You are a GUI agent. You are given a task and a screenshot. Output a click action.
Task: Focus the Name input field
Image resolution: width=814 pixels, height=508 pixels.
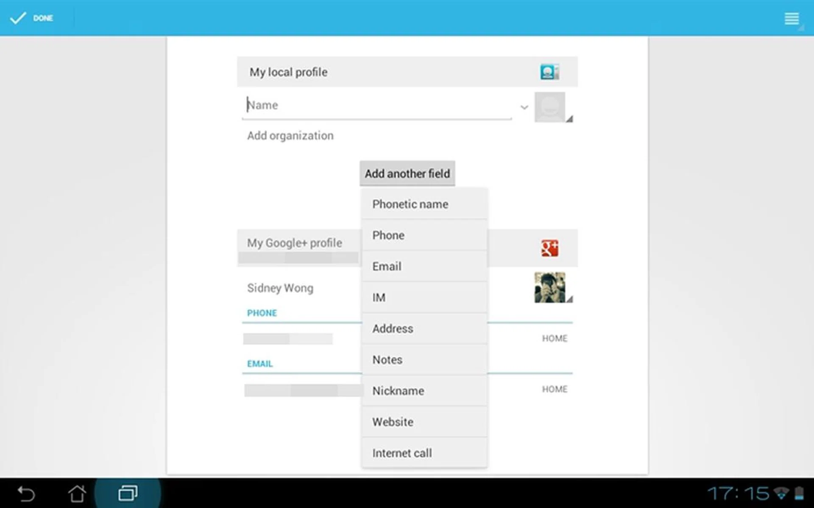[377, 105]
